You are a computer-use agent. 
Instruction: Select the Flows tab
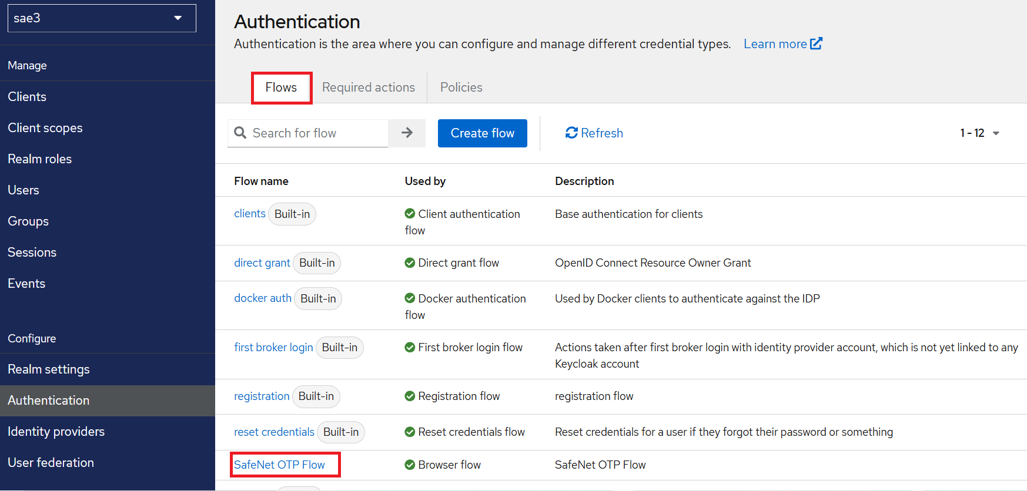pyautogui.click(x=281, y=88)
